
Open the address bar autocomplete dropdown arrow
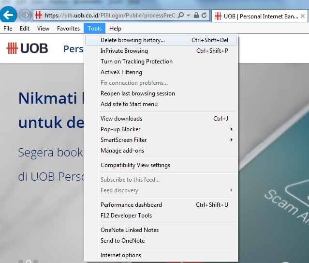[188, 15]
